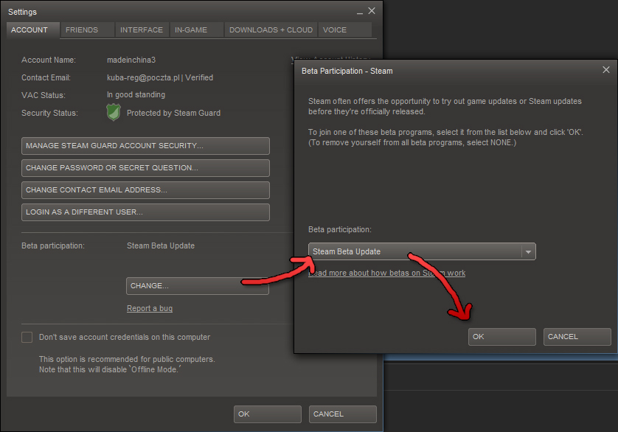Minimize the Settings window
The height and width of the screenshot is (432, 618).
tap(359, 12)
